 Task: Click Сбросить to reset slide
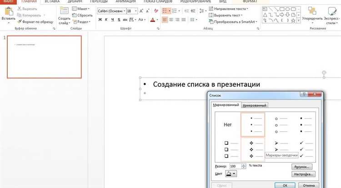point(82,15)
